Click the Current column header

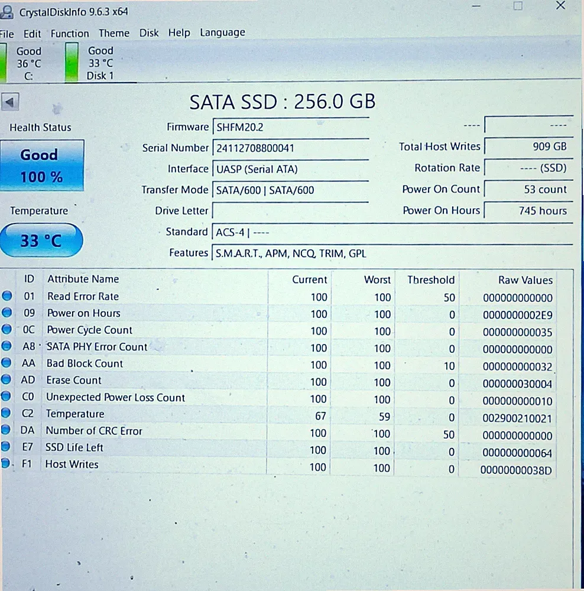(x=310, y=280)
